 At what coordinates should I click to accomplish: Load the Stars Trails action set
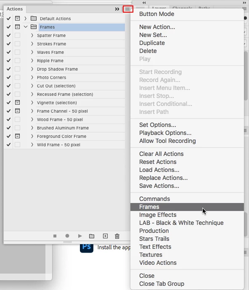187,239
